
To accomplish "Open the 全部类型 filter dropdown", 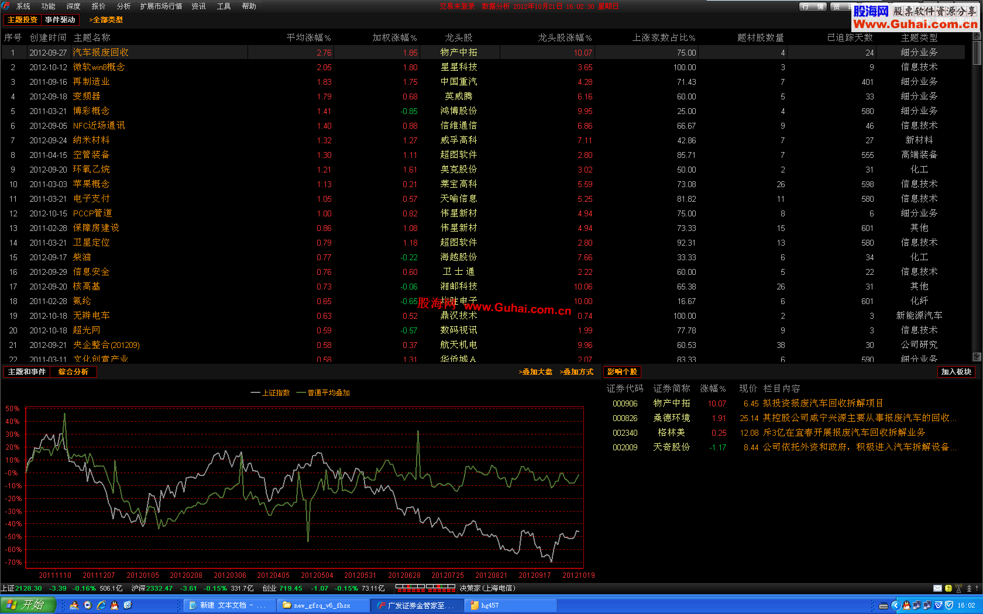I will 106,20.
